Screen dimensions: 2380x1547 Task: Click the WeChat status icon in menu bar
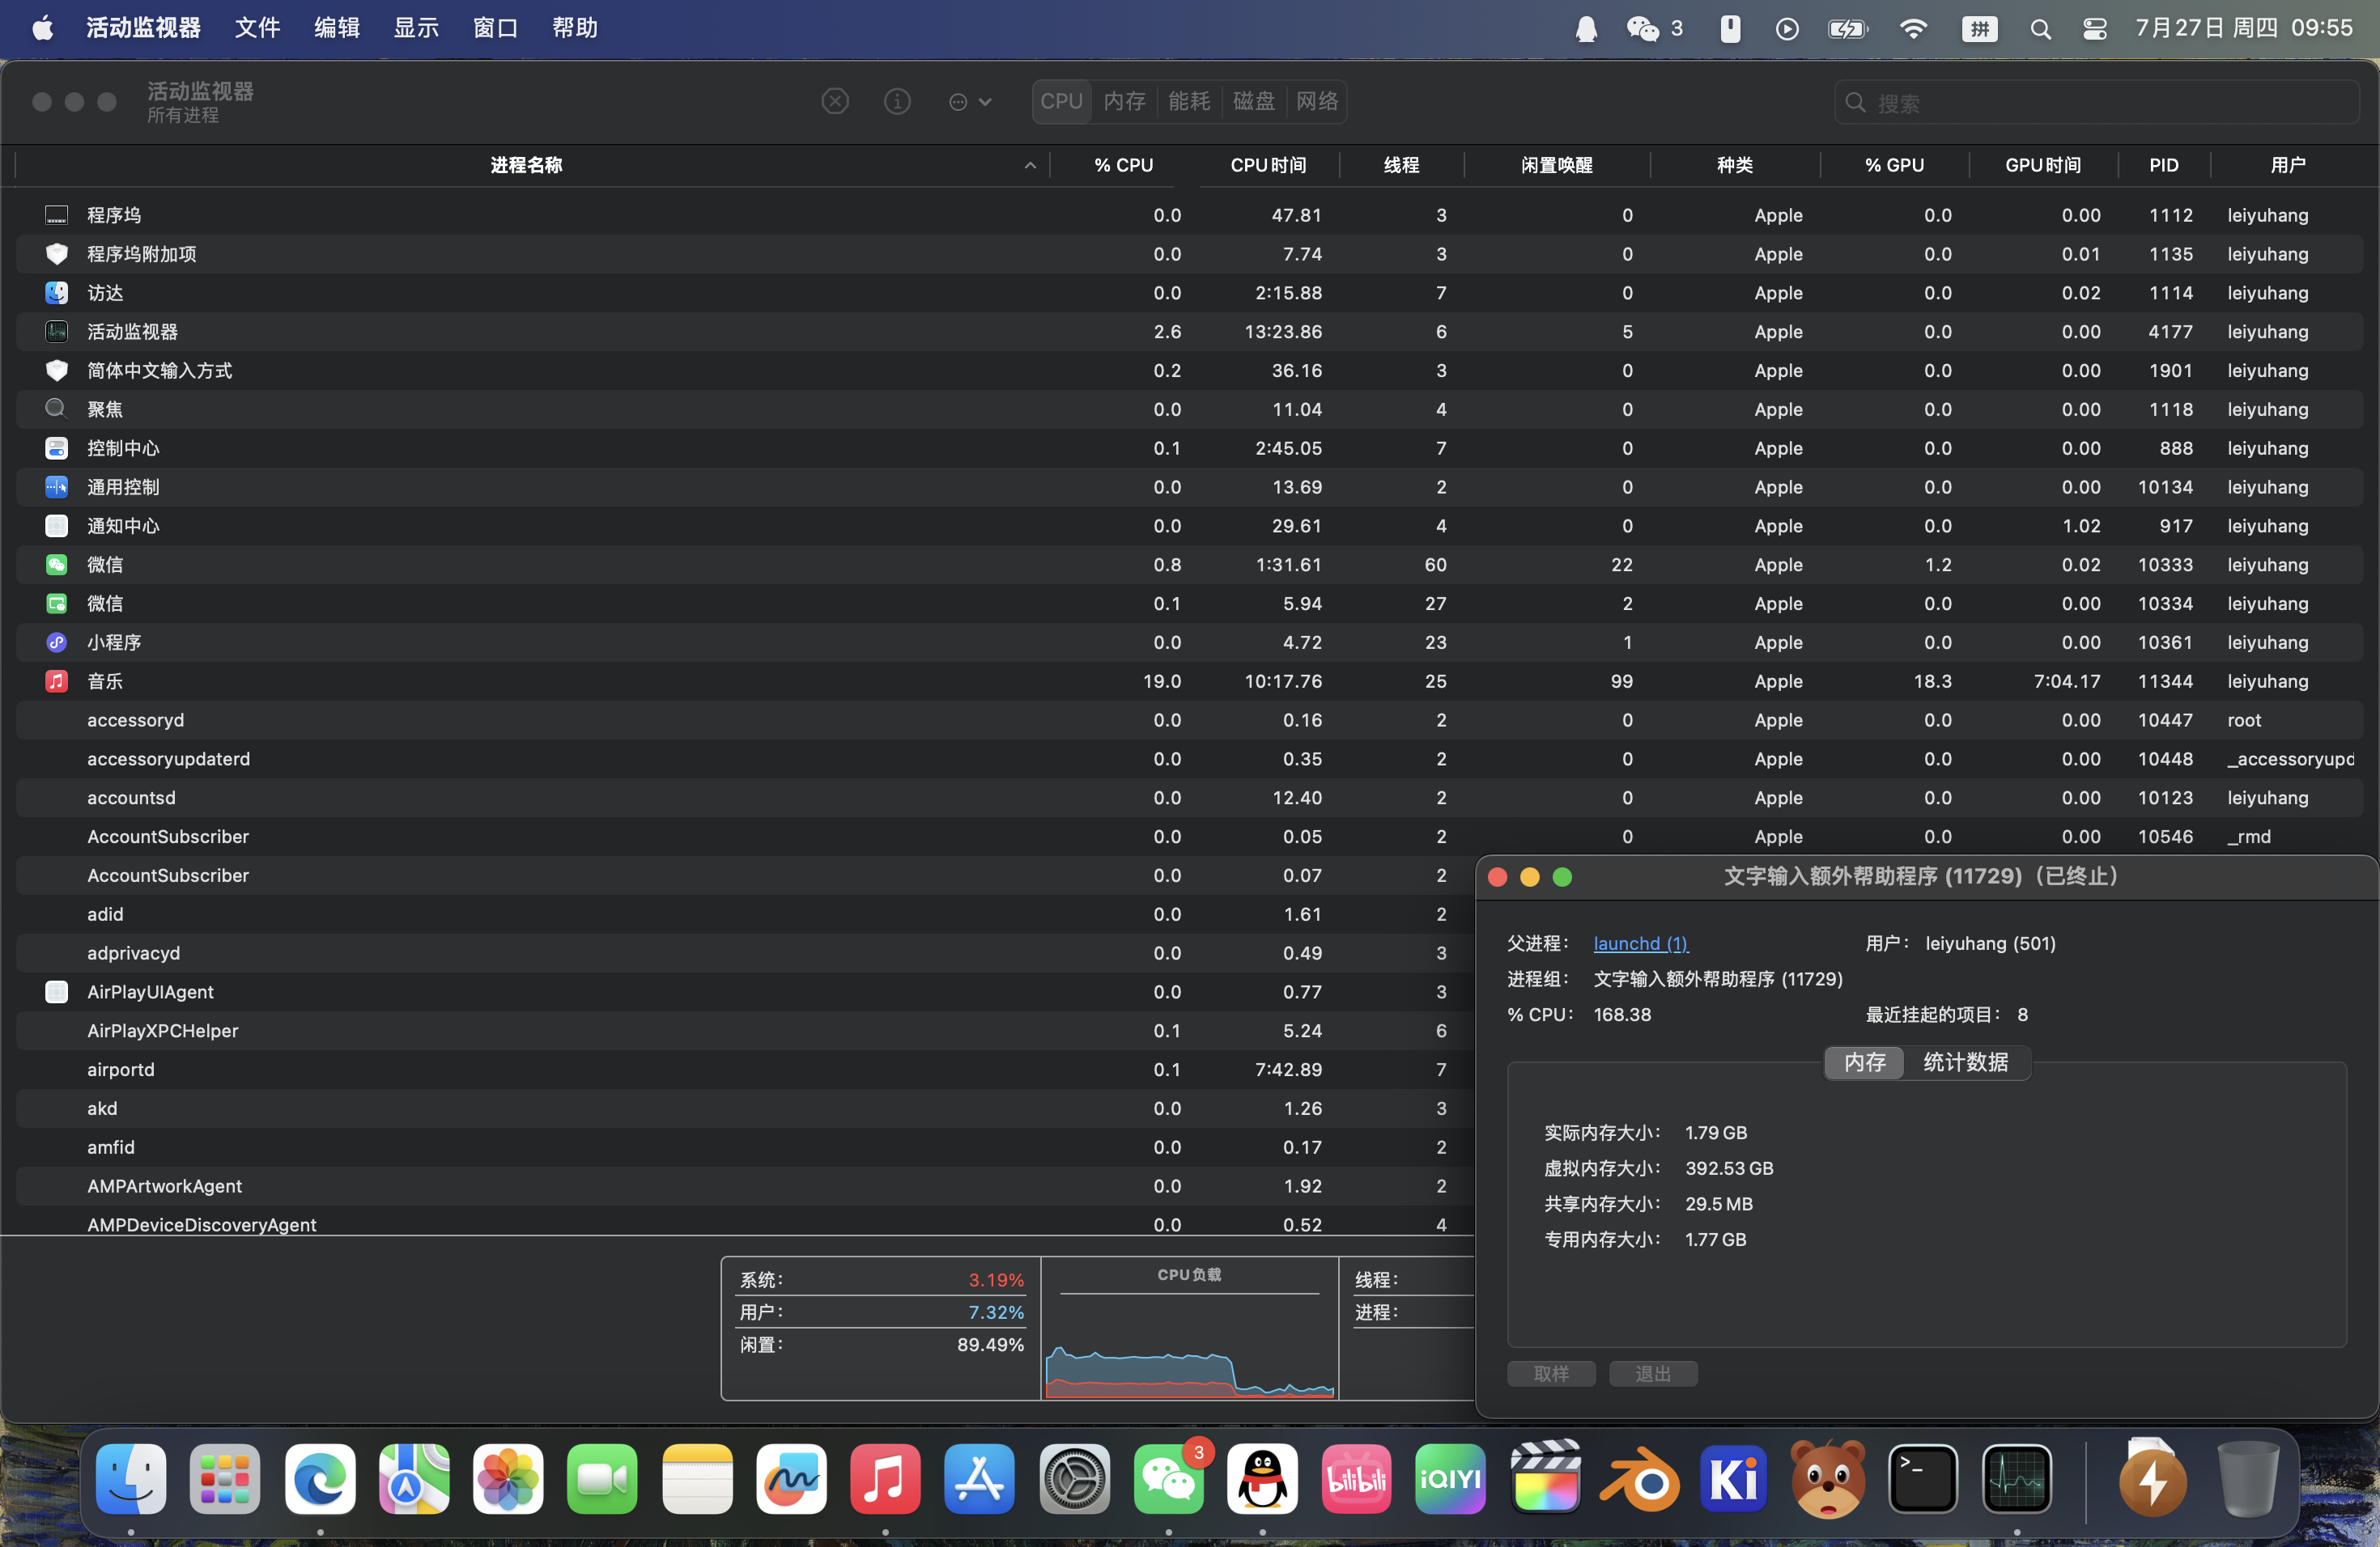pos(1642,28)
